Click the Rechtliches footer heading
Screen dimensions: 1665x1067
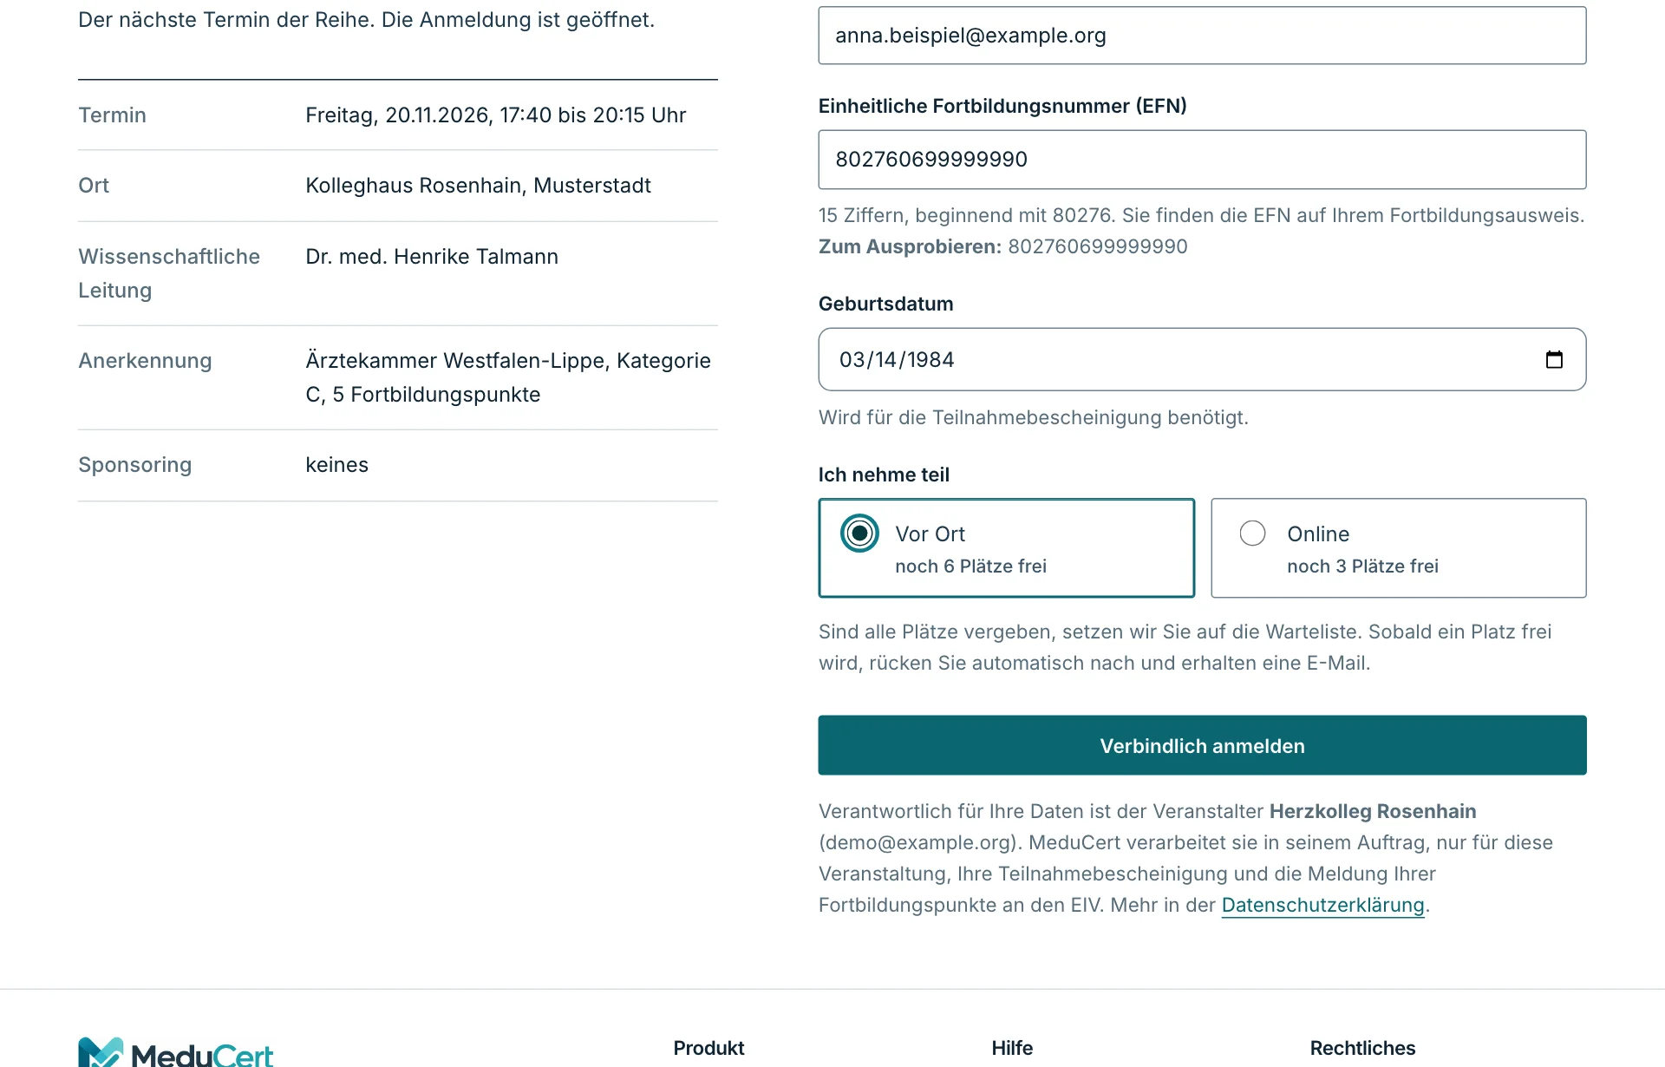pos(1362,1048)
